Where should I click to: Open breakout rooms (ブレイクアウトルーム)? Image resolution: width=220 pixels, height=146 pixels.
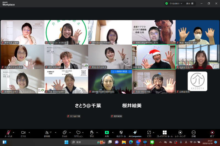(x=164, y=133)
